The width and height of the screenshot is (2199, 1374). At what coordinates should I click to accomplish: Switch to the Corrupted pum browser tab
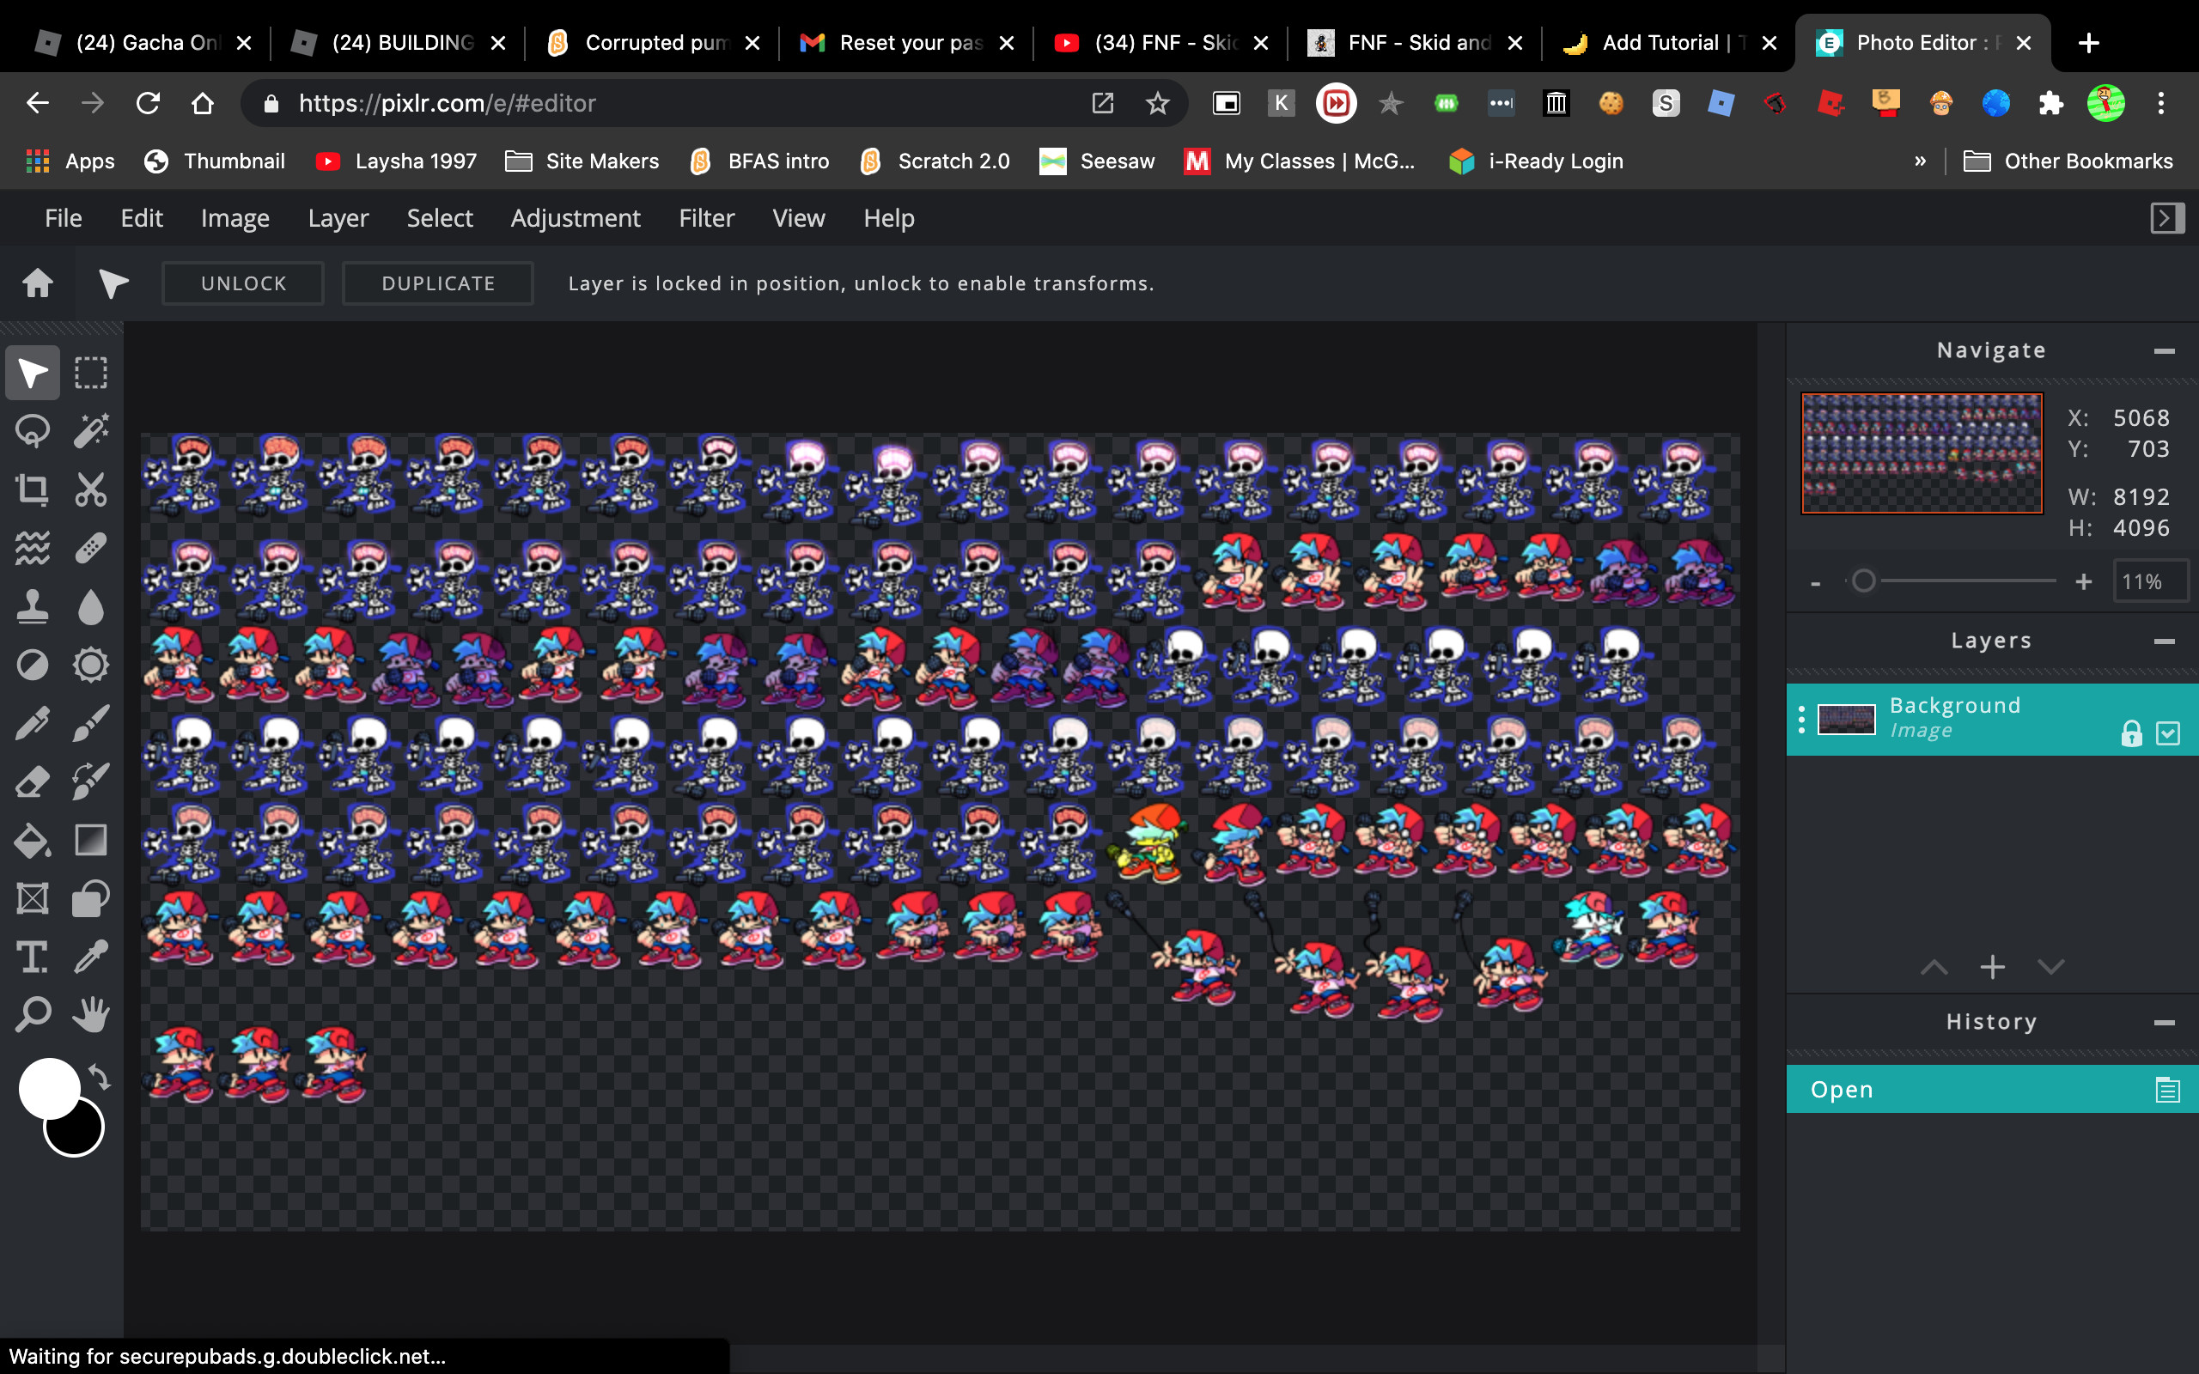click(x=655, y=43)
